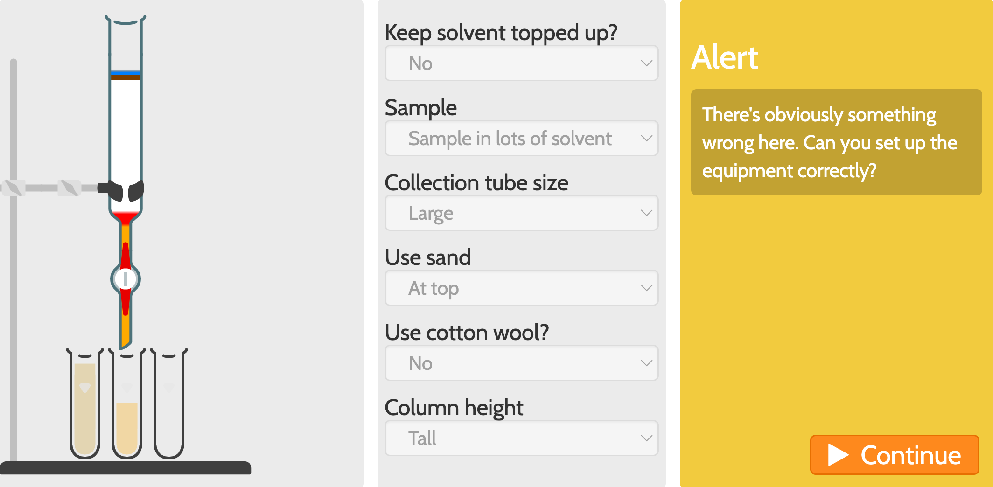Viewport: 993px width, 487px height.
Task: Open the Use sand dropdown
Action: [x=521, y=288]
